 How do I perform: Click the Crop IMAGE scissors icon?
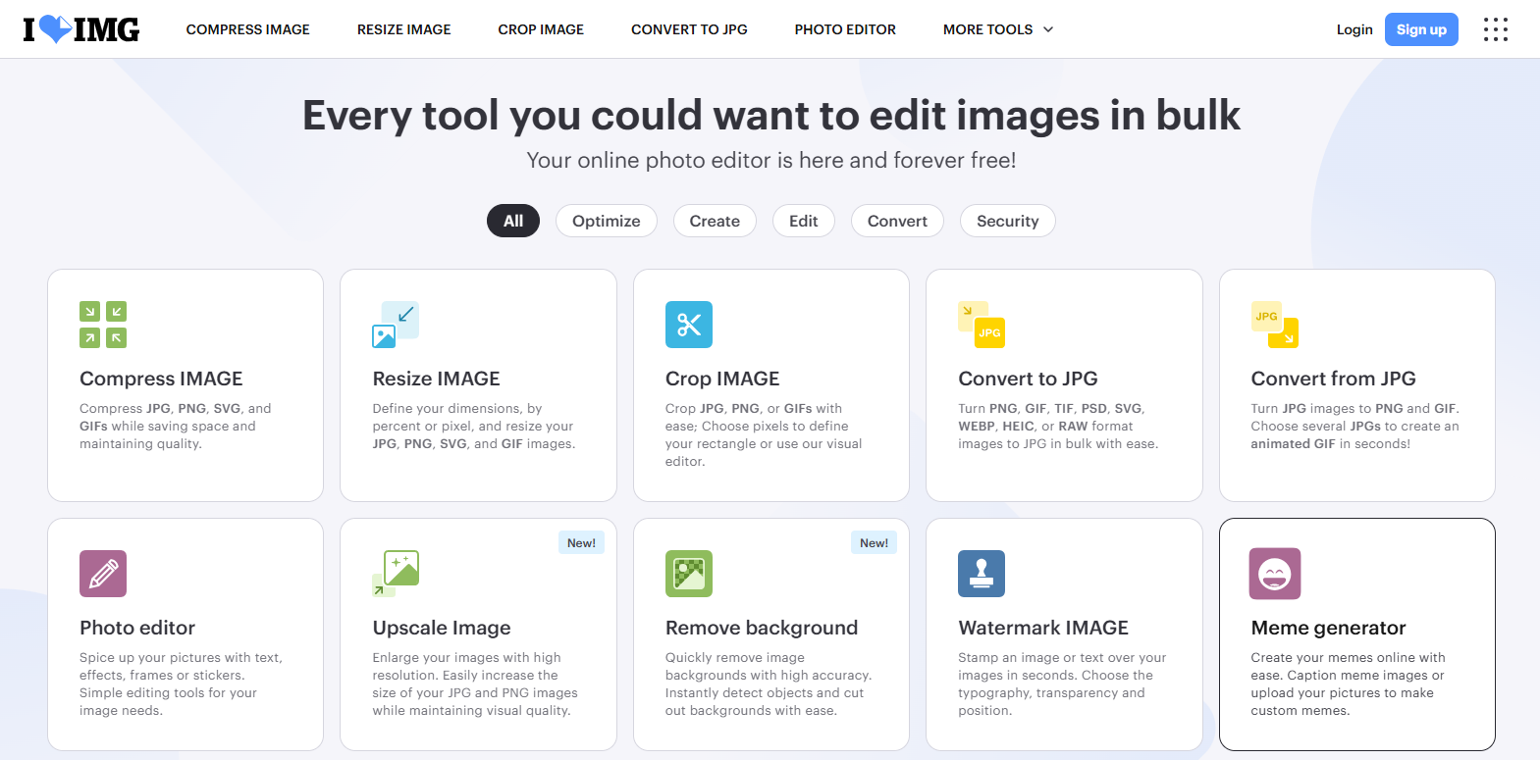(689, 325)
